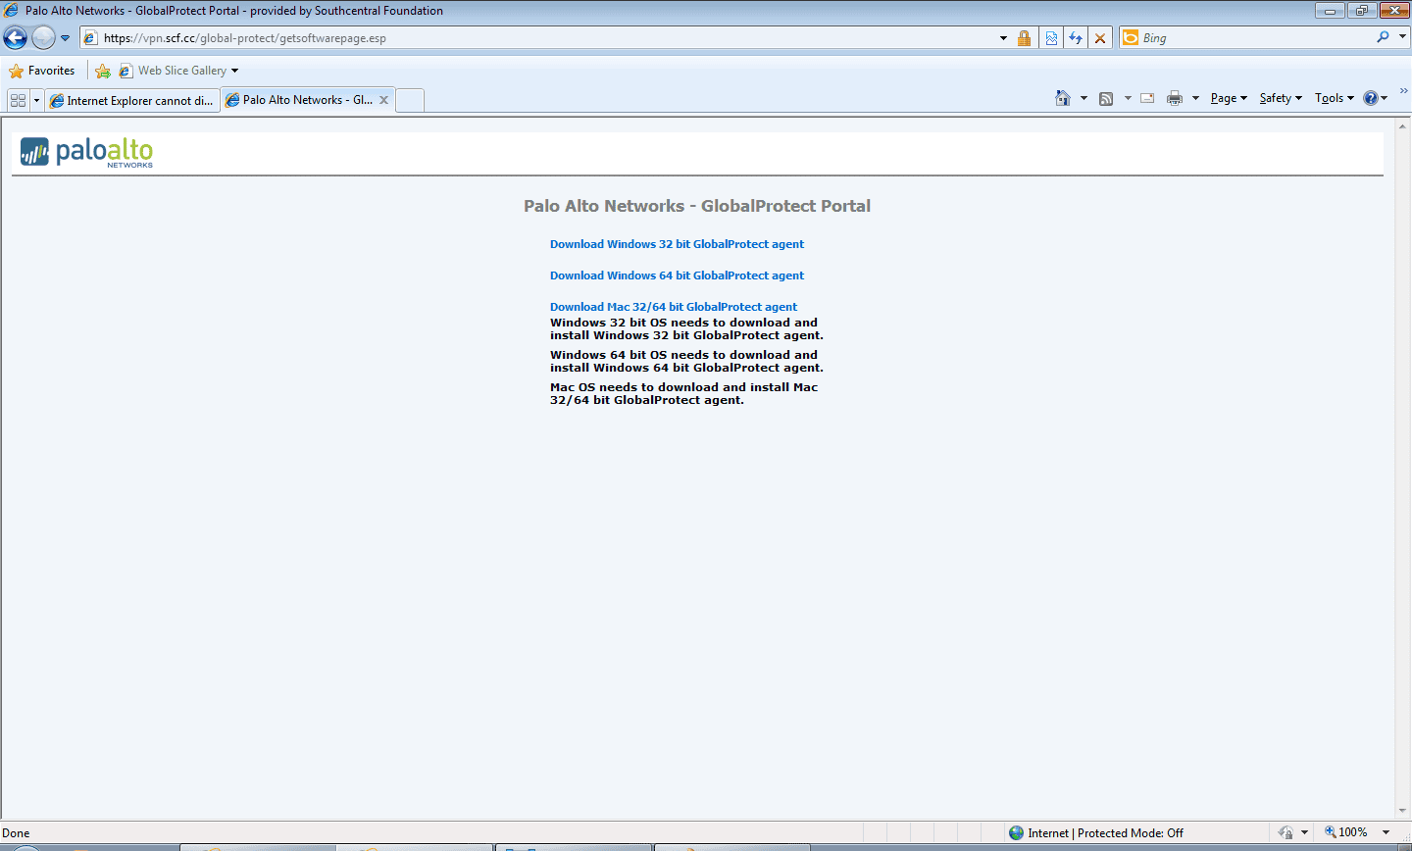This screenshot has width=1412, height=851.
Task: Download Windows 64 bit GlobalProtect agent
Action: [677, 275]
